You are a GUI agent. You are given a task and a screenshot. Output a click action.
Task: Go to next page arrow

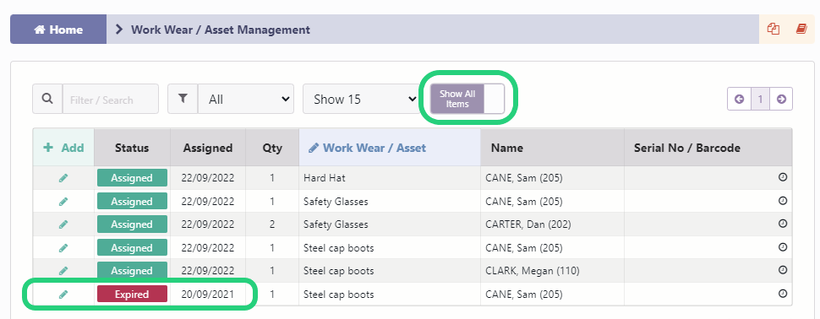[781, 99]
